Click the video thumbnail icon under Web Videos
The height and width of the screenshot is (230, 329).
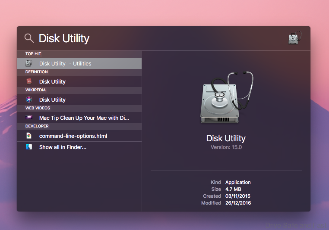coord(29,118)
